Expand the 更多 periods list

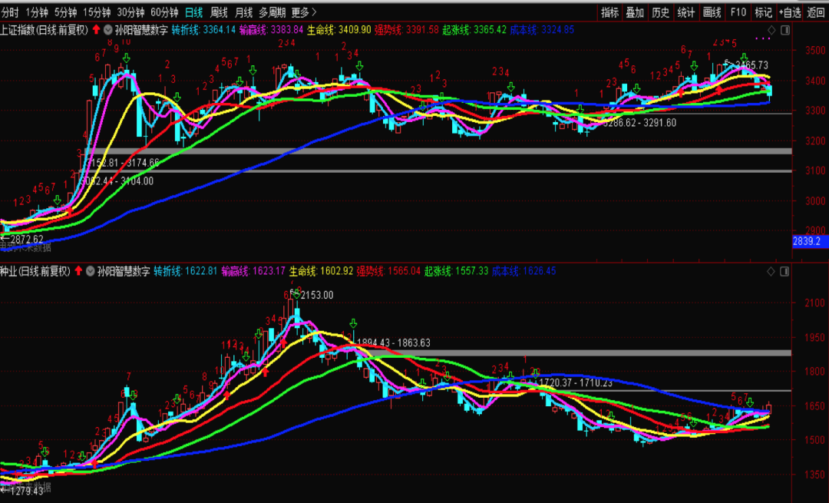pos(304,12)
